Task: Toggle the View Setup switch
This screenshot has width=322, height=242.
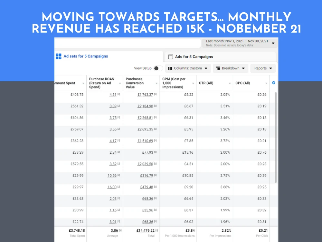Action: (158, 68)
